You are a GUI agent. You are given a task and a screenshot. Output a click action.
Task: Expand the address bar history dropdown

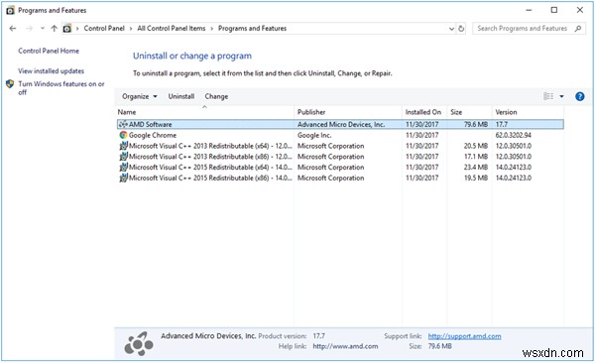[x=451, y=29]
